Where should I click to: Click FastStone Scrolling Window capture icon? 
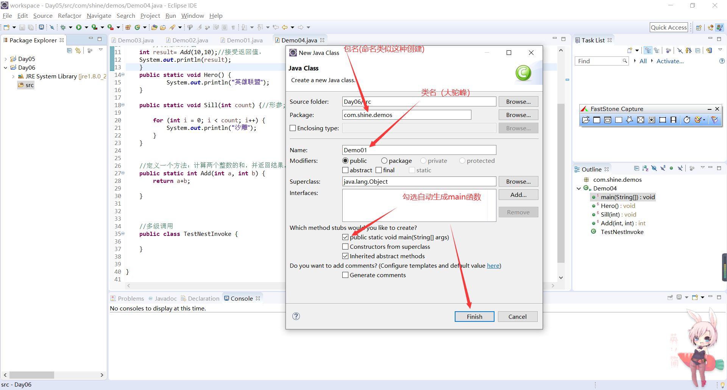(x=651, y=120)
